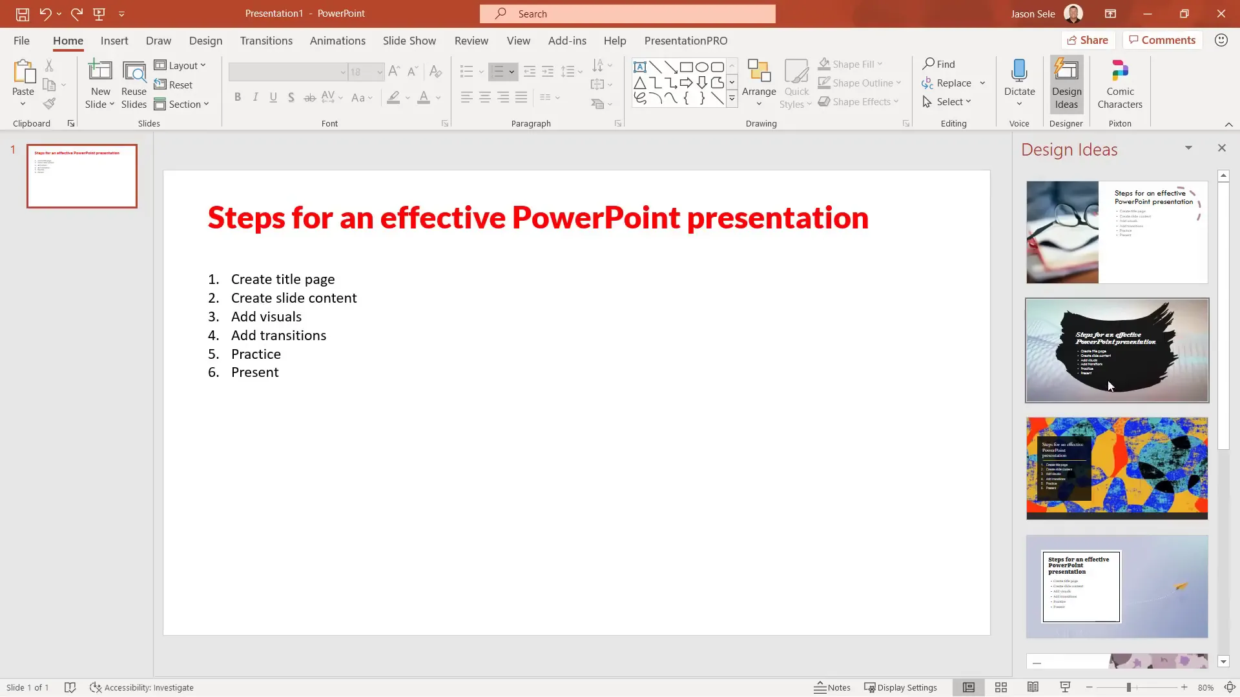Switch to Slide Sorter view
The image size is (1240, 697).
(x=1000, y=687)
